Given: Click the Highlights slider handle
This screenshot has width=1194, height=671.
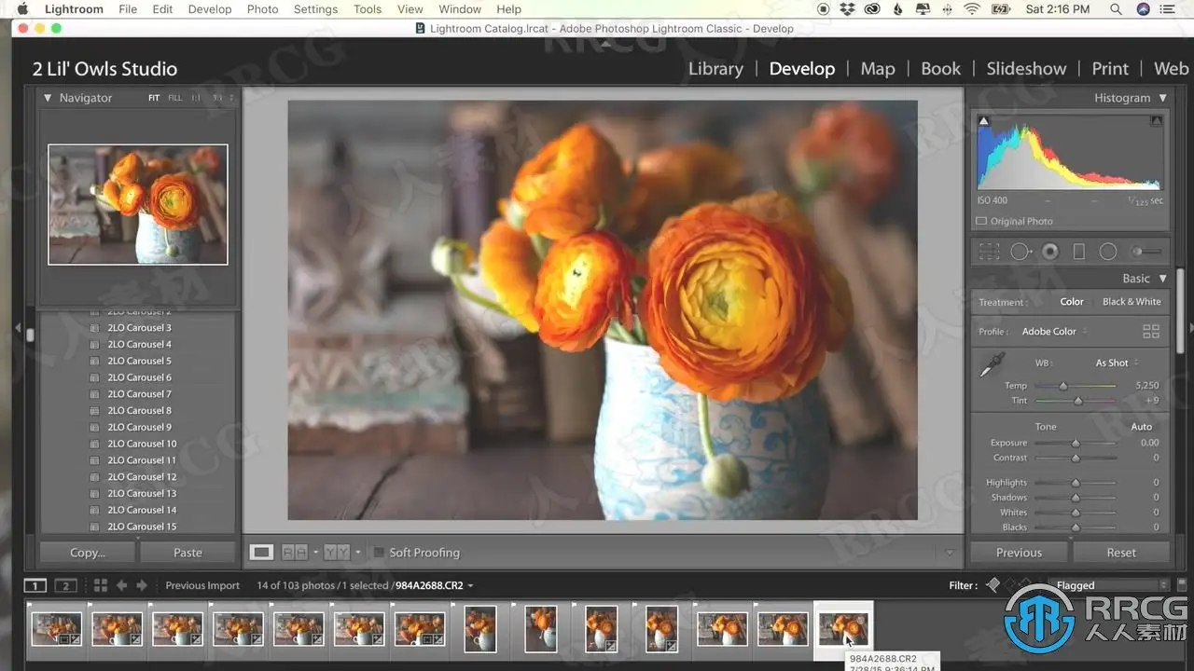Looking at the screenshot, I should (x=1076, y=483).
